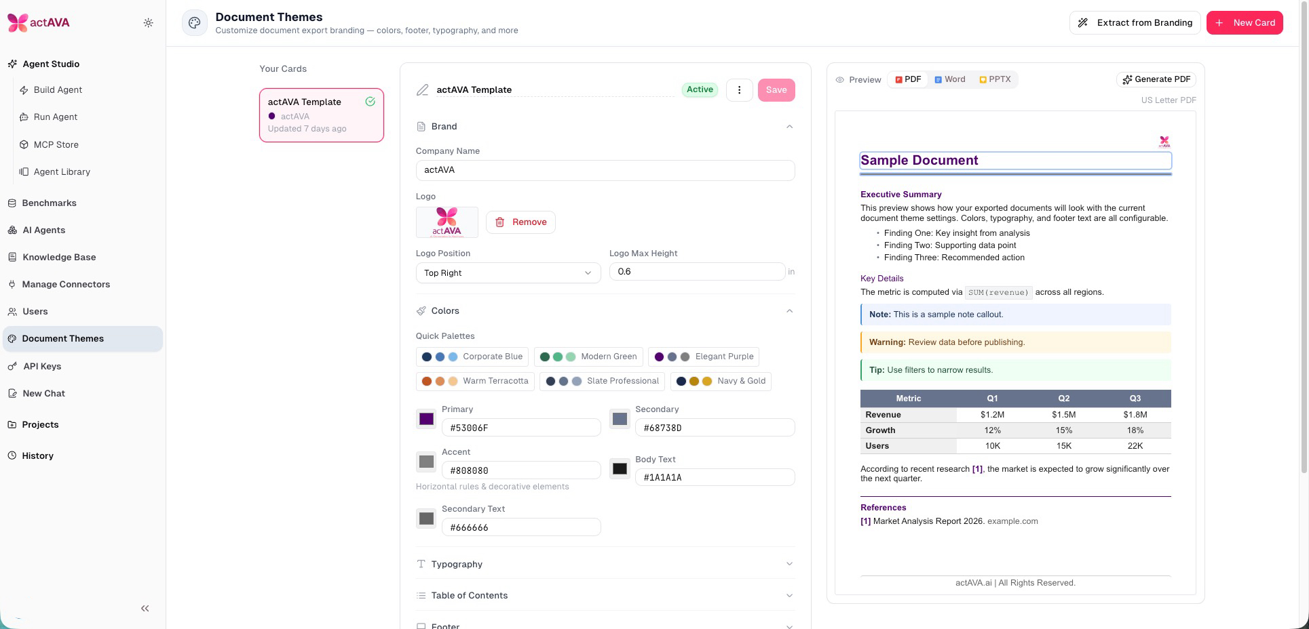Select the actAVA Template card
The width and height of the screenshot is (1309, 629).
(x=321, y=115)
